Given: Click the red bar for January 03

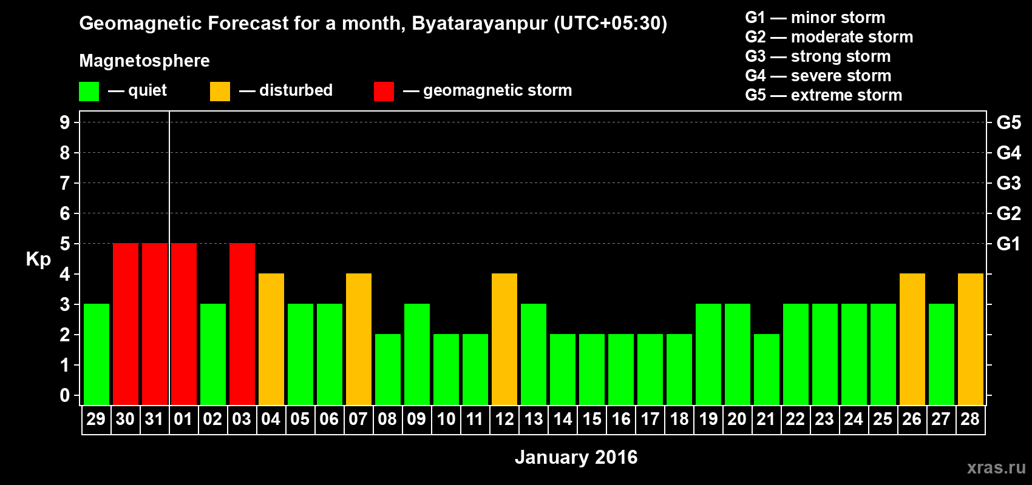Looking at the screenshot, I should [242, 324].
